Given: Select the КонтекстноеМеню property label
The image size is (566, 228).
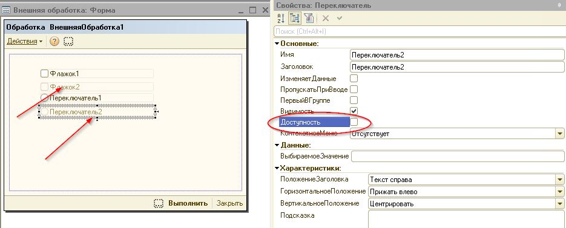Looking at the screenshot, I should click(309, 133).
